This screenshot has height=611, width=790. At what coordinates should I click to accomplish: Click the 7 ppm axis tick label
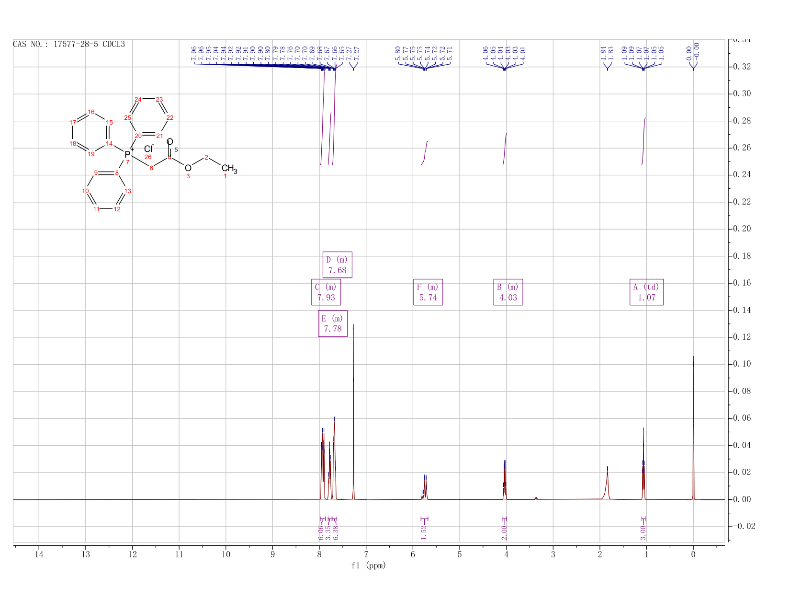coord(366,554)
